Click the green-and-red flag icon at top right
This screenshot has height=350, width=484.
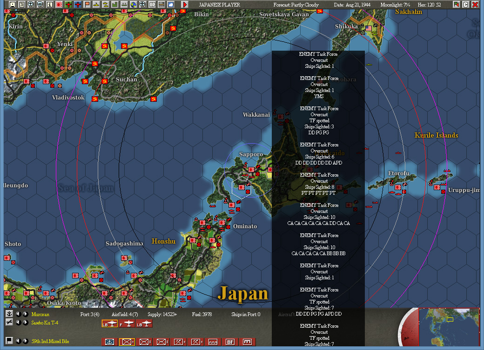coord(456,4)
